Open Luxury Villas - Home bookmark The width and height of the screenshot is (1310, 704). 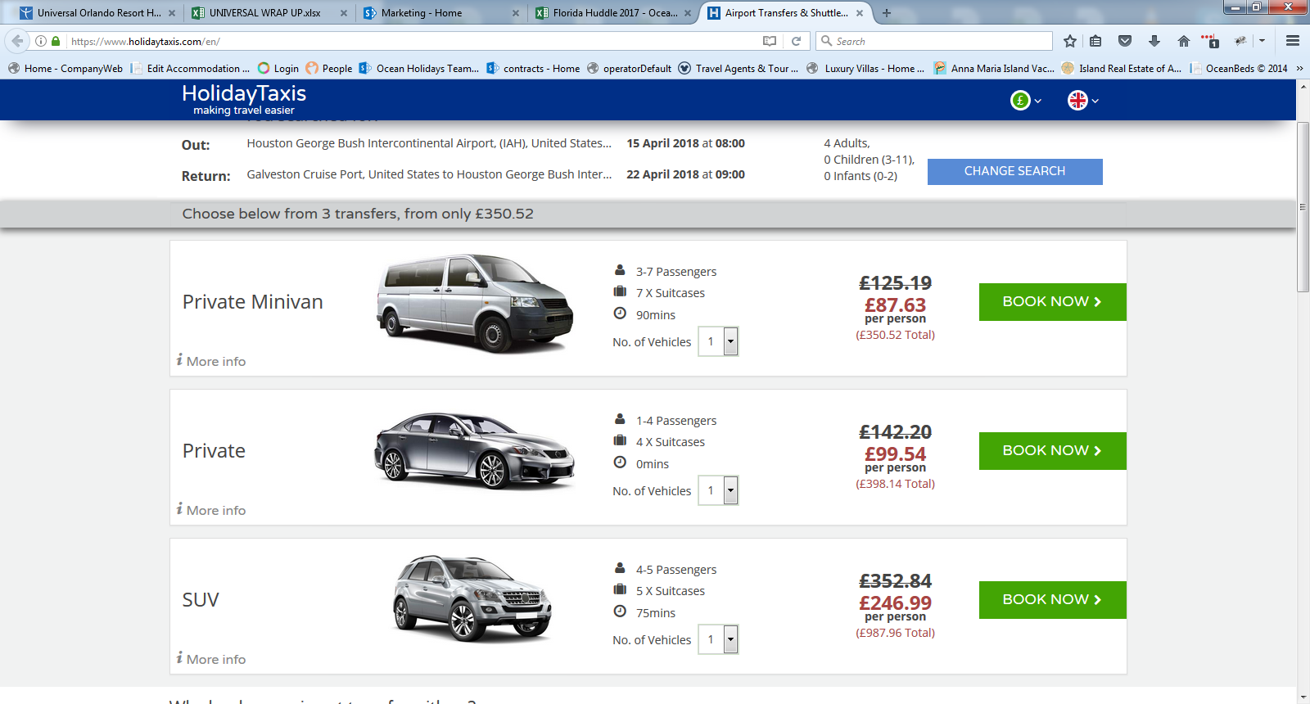point(865,69)
